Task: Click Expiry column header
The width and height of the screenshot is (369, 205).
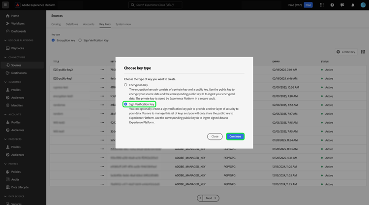Action: (x=276, y=62)
